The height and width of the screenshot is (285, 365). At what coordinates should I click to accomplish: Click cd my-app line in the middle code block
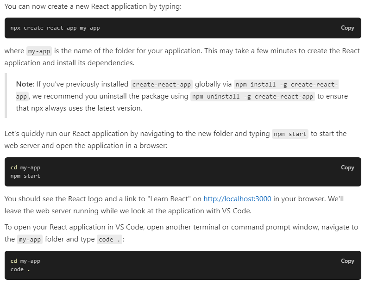point(25,167)
